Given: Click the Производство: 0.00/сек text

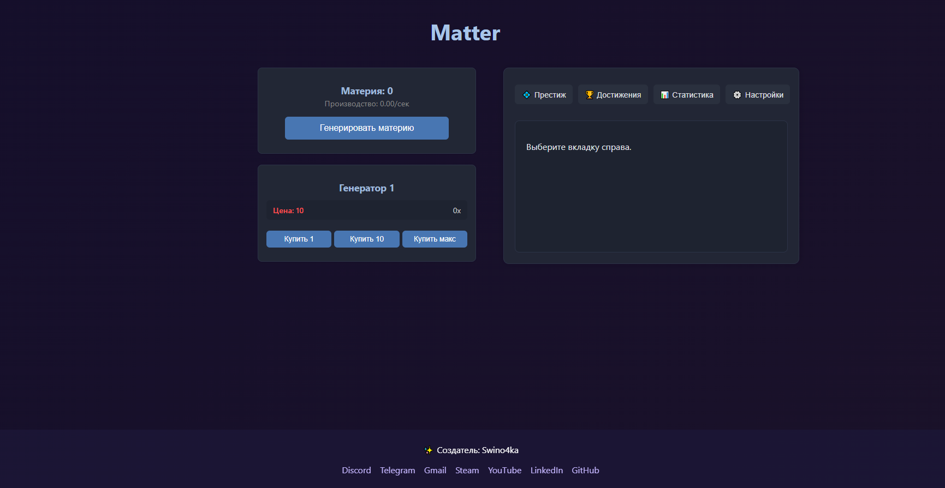Looking at the screenshot, I should [x=367, y=104].
